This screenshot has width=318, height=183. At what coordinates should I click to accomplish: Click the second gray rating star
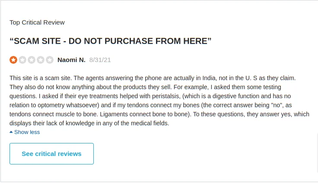22,60
